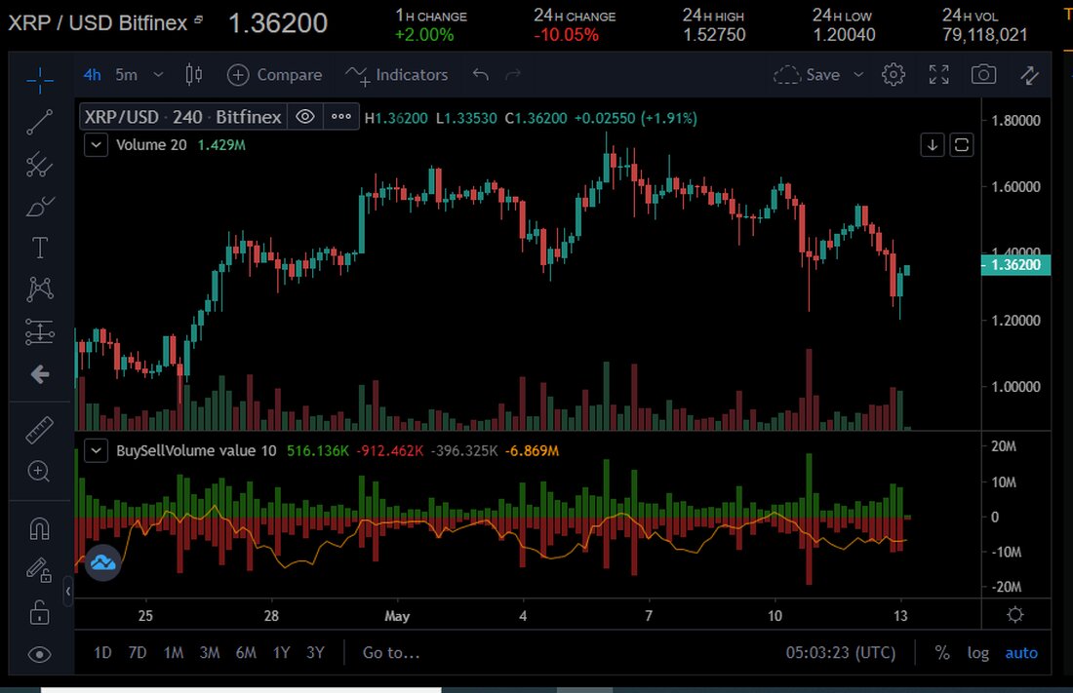
Task: Click the pop-out chart arrows icon
Action: click(1029, 75)
